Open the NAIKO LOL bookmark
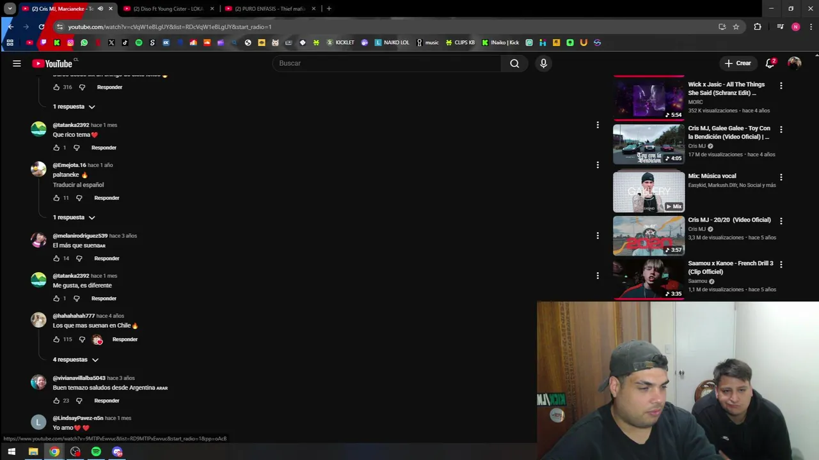 coord(392,43)
